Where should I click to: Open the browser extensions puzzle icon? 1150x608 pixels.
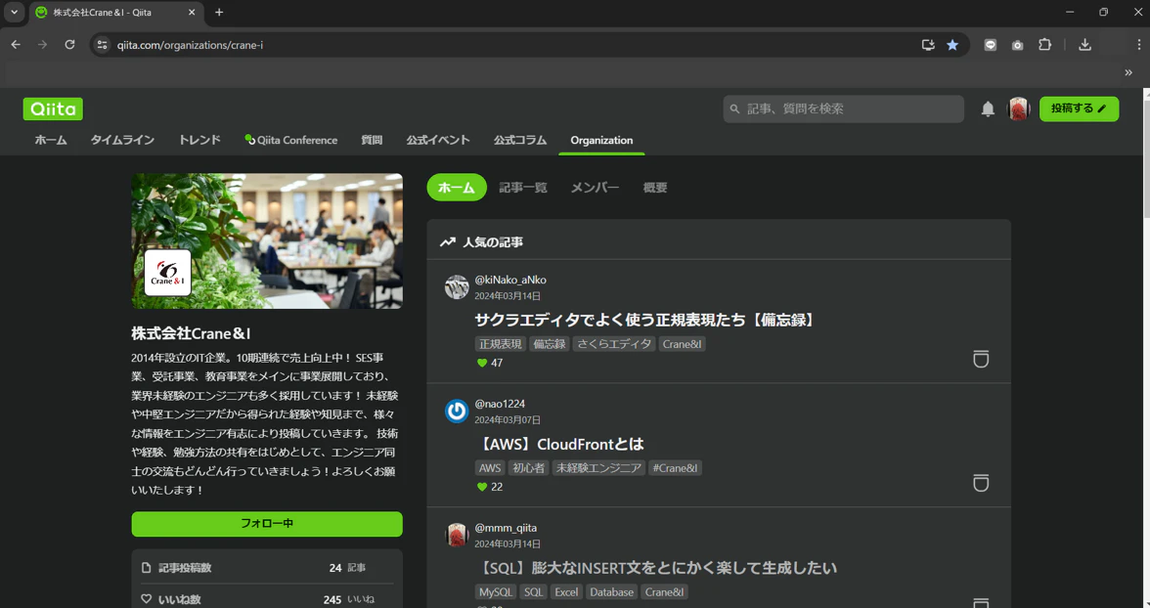(1044, 45)
